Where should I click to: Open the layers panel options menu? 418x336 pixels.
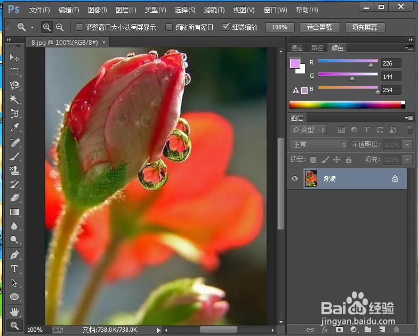tap(409, 118)
